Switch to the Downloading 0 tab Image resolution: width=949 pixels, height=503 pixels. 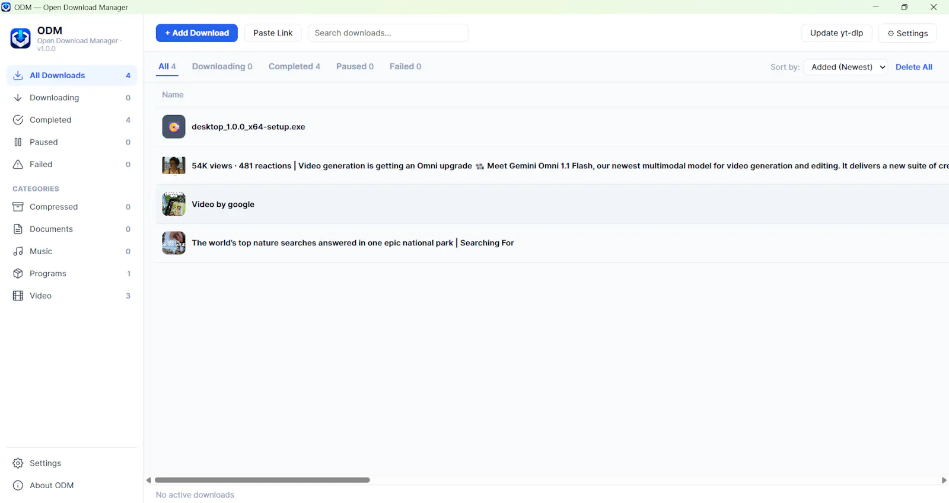coord(222,66)
